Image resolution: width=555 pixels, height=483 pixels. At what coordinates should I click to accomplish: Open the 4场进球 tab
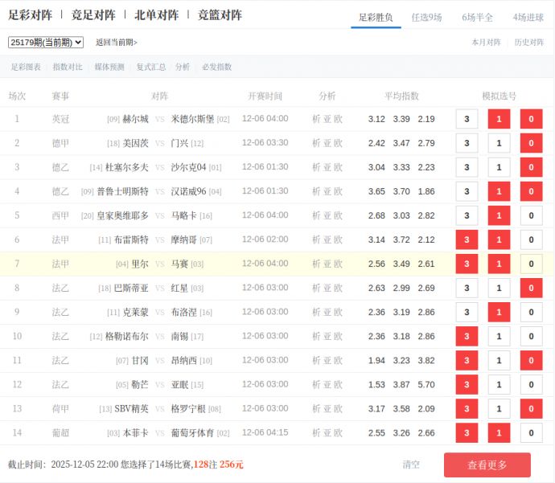[528, 17]
